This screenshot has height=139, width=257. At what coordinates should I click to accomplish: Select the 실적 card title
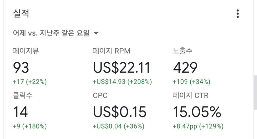click(21, 14)
